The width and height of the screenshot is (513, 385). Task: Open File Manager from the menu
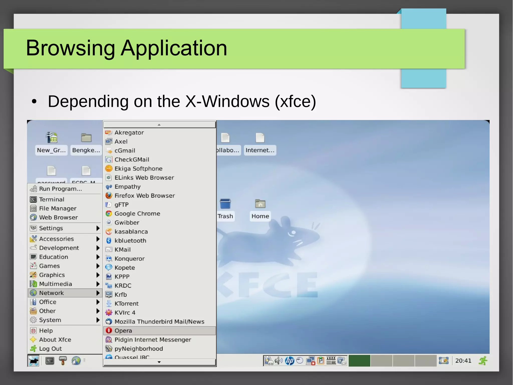(65, 209)
